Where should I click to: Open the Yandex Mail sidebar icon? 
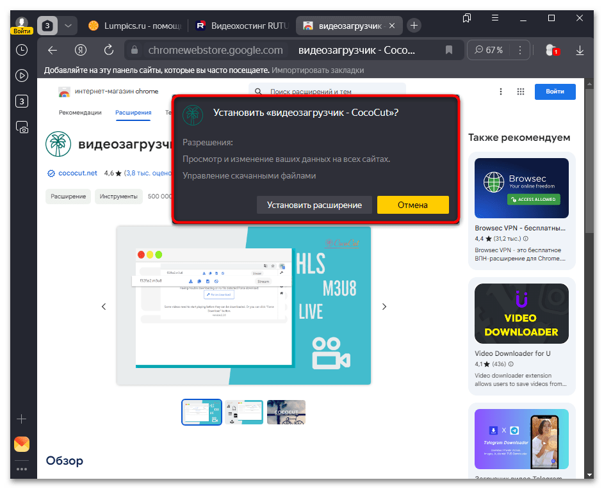[22, 444]
